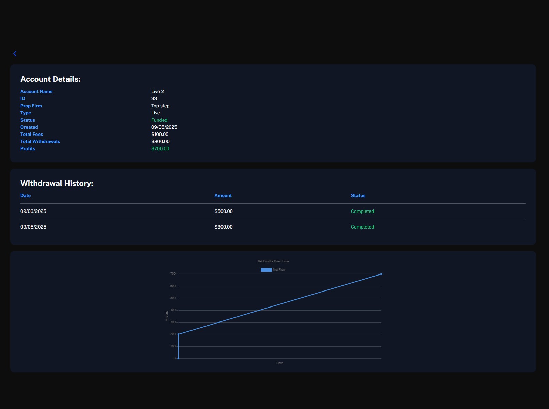Click the green Funded status value
Screen dimensions: 549x409
click(x=159, y=120)
